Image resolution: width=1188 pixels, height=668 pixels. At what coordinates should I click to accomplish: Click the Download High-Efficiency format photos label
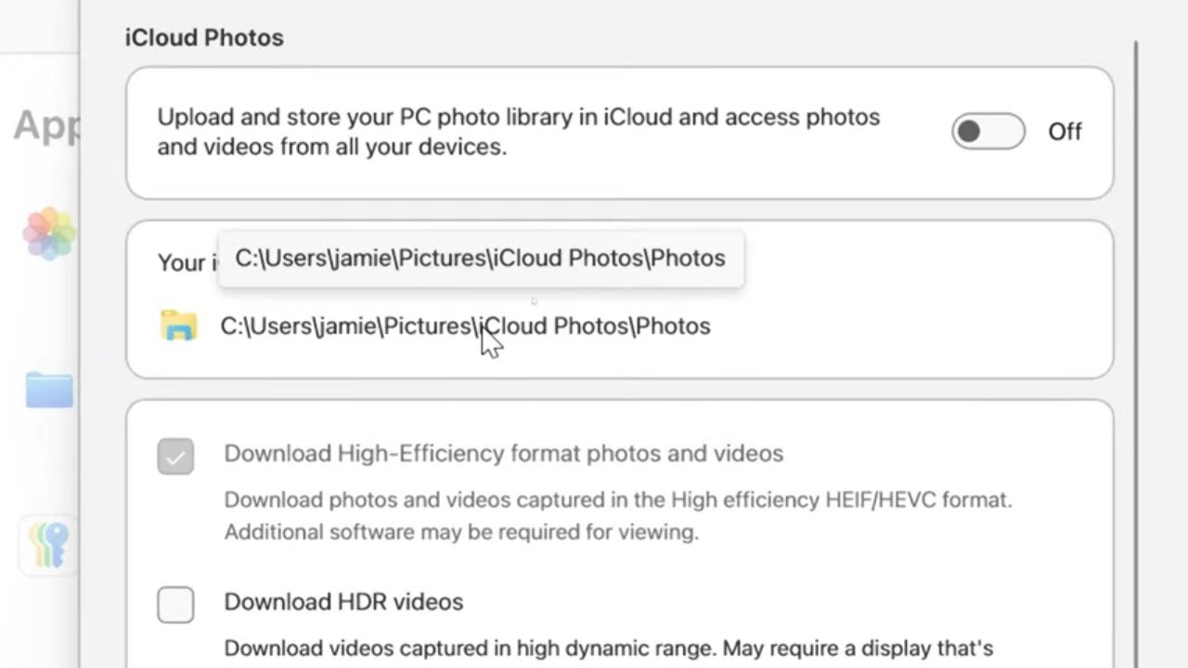[x=504, y=454]
